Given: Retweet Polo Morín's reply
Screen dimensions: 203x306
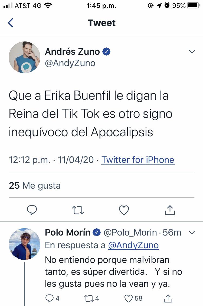Looking at the screenshot, I should click(89, 298).
